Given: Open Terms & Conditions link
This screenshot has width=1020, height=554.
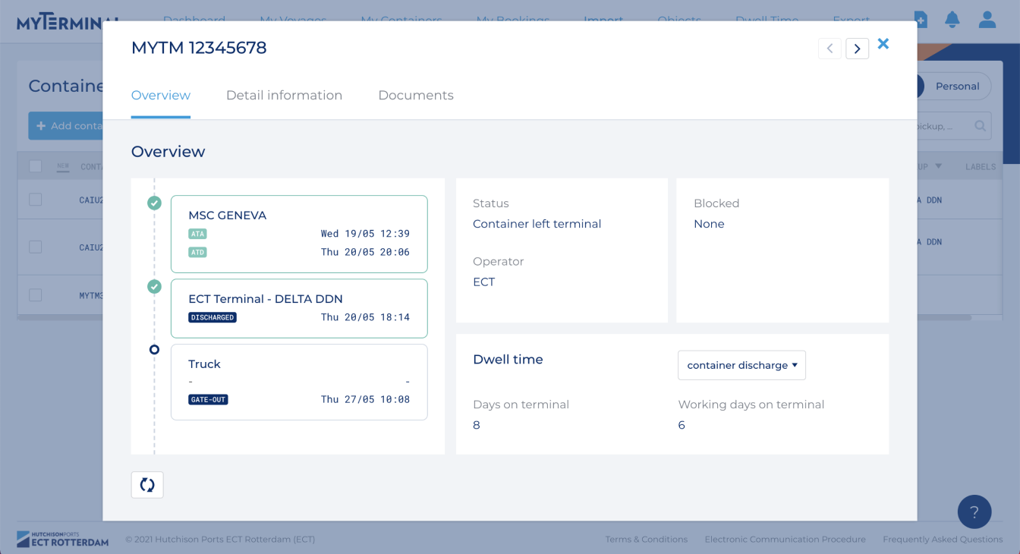Looking at the screenshot, I should click(x=646, y=540).
